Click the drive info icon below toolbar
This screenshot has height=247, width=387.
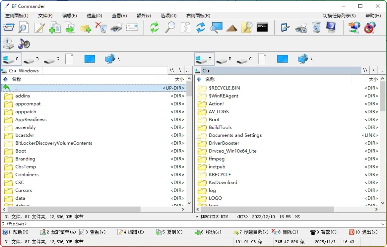point(8,43)
